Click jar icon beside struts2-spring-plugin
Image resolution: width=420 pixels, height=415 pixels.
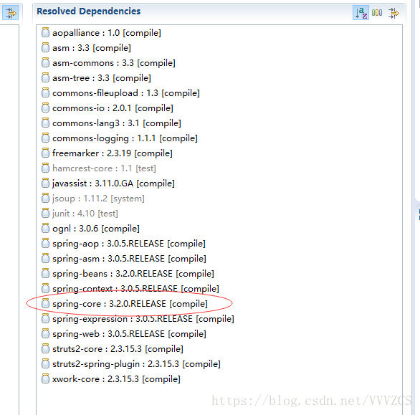point(46,363)
